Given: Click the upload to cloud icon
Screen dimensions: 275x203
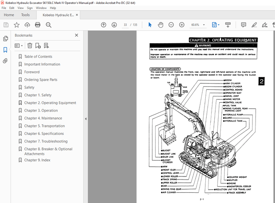Looking at the screenshot, I should point(27,25).
